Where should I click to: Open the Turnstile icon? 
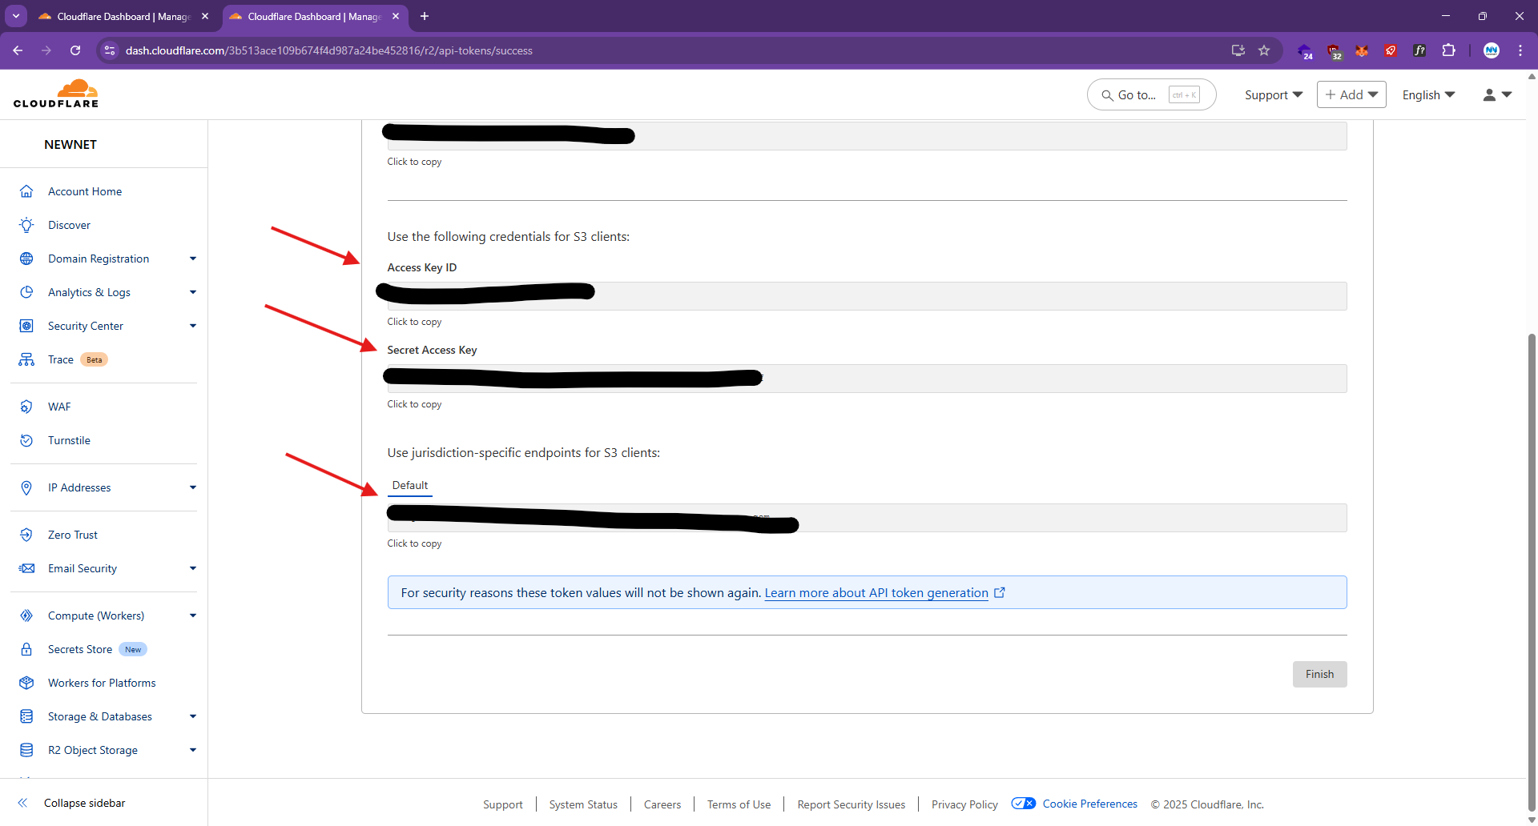click(x=26, y=440)
